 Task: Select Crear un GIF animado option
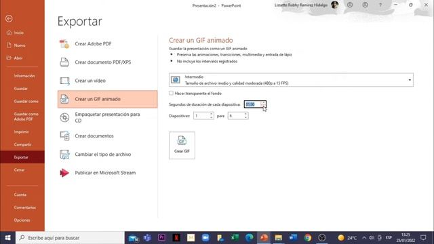click(107, 99)
